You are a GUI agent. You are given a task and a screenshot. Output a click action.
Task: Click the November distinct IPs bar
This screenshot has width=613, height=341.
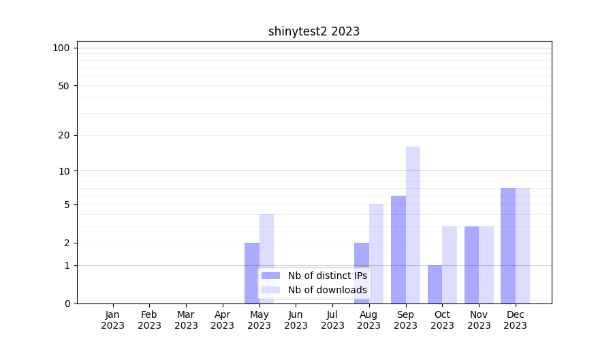pos(471,265)
